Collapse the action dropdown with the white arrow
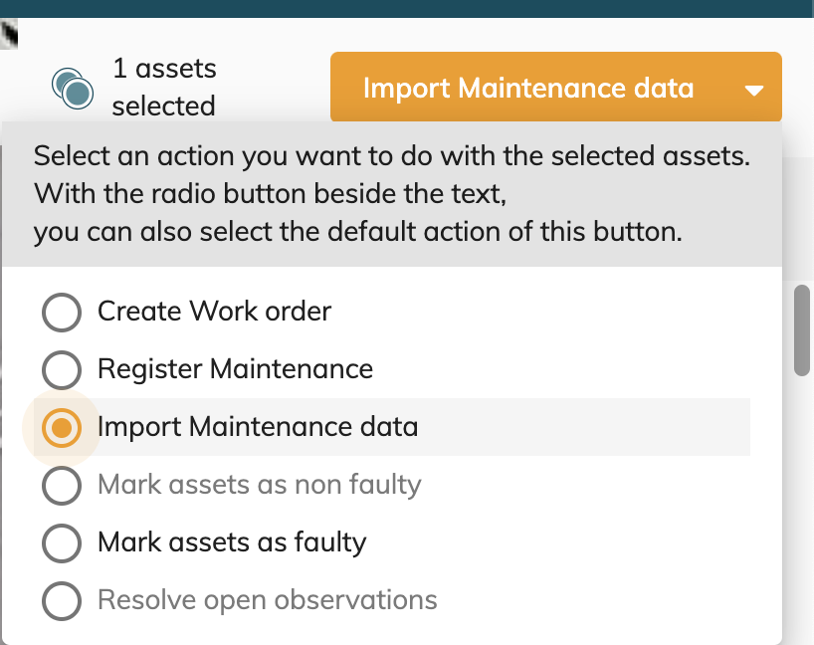The image size is (814, 645). pyautogui.click(x=753, y=90)
